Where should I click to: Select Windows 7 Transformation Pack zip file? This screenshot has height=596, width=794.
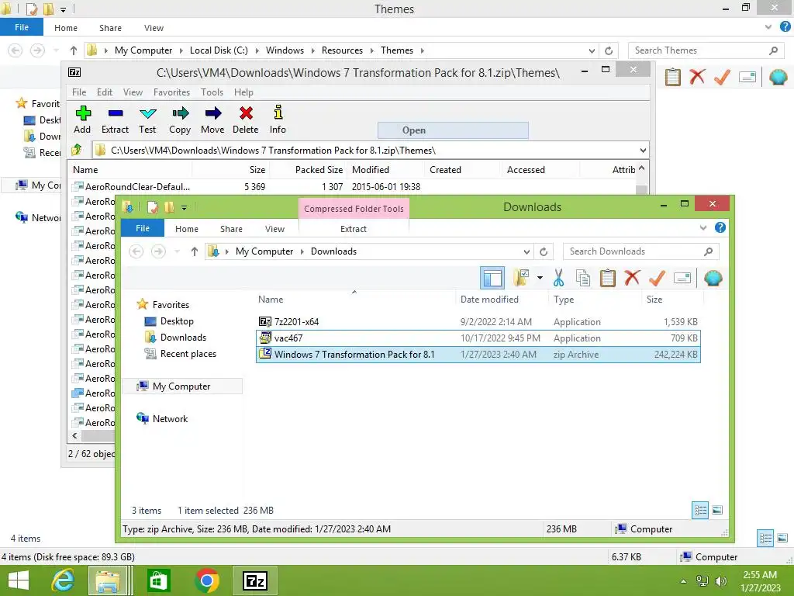pos(478,354)
